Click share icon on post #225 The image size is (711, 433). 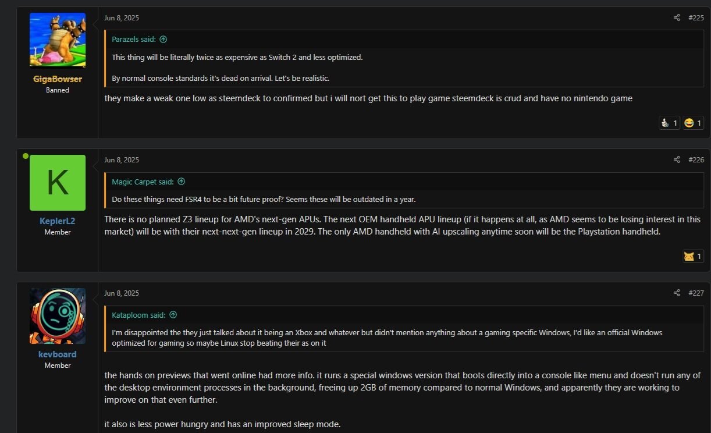point(677,18)
